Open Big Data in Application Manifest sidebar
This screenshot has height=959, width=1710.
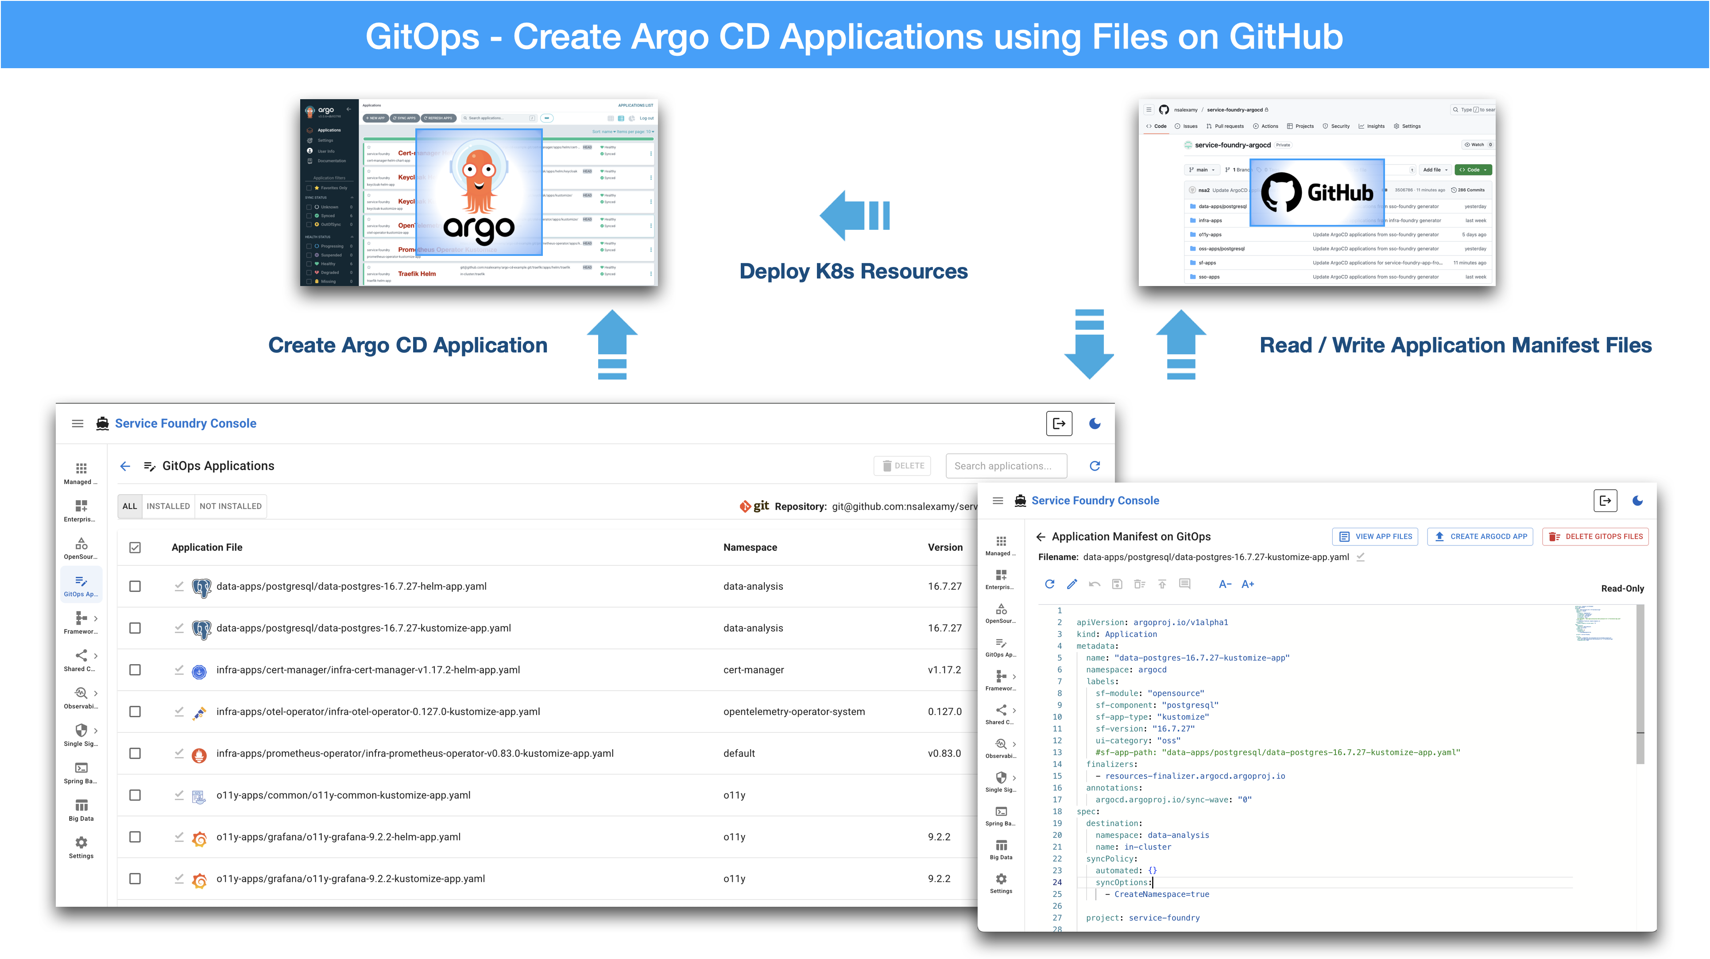coord(1001,849)
